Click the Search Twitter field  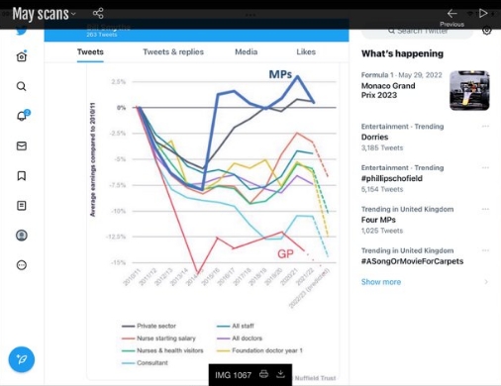[x=417, y=32]
